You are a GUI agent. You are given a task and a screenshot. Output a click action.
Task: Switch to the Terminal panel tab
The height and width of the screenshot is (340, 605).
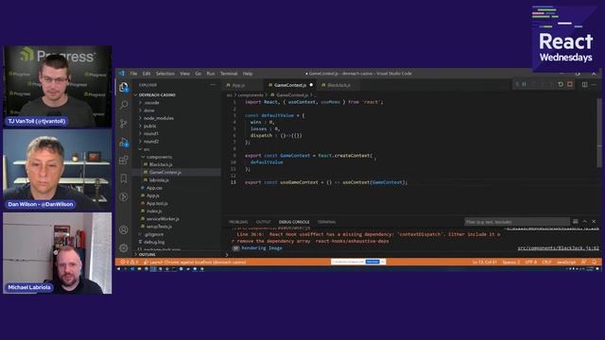point(326,222)
